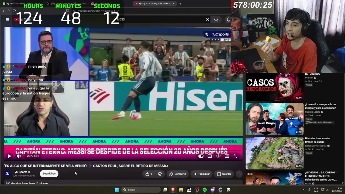The height and width of the screenshot is (194, 345).
Task: Open the Windows Start menu
Action: pyautogui.click(x=117, y=190)
